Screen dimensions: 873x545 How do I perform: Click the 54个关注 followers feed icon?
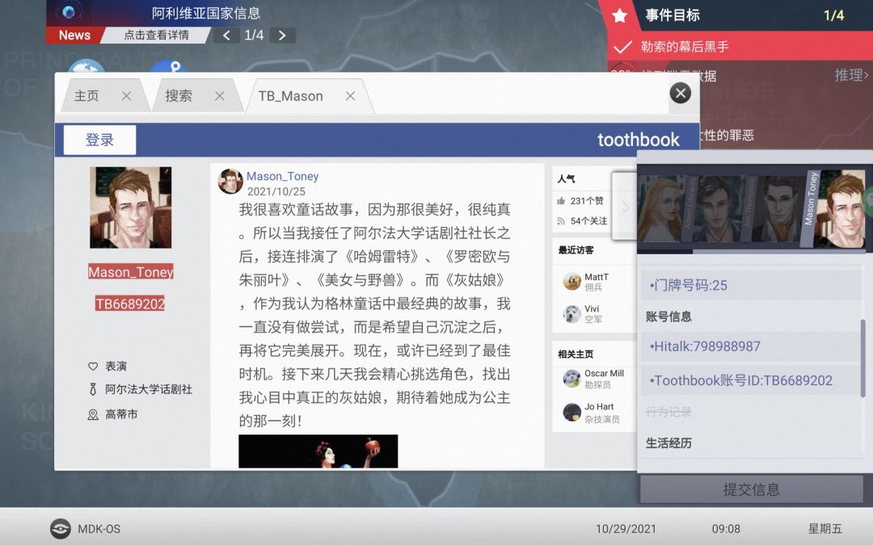561,221
